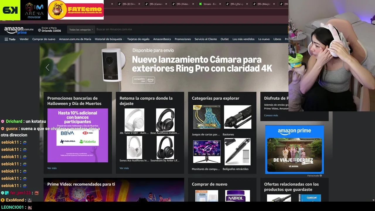Click the TikTok icon of El Dino tab
Screen dimensions: 375x211
click(x=120, y=4)
